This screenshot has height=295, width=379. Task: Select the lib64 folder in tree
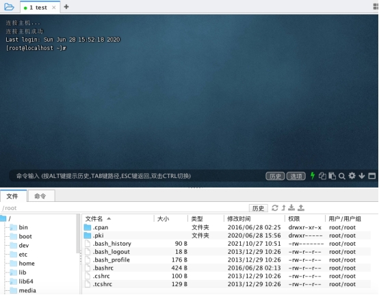[x=21, y=281]
